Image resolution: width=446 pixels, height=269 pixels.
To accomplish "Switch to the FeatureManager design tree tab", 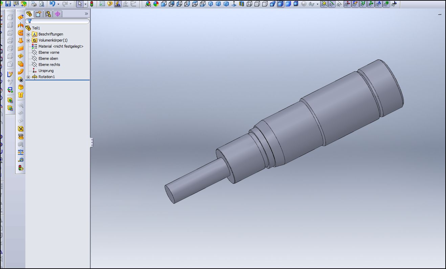I will pos(29,14).
